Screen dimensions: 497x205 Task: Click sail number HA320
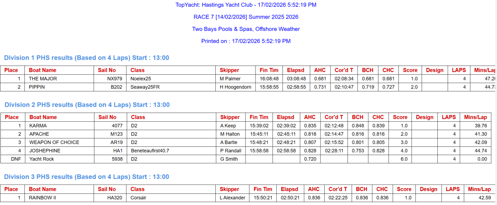114,198
